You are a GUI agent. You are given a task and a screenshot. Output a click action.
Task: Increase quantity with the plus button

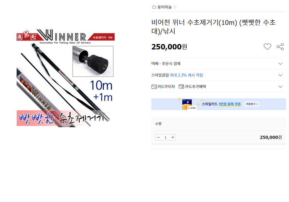pos(173,137)
